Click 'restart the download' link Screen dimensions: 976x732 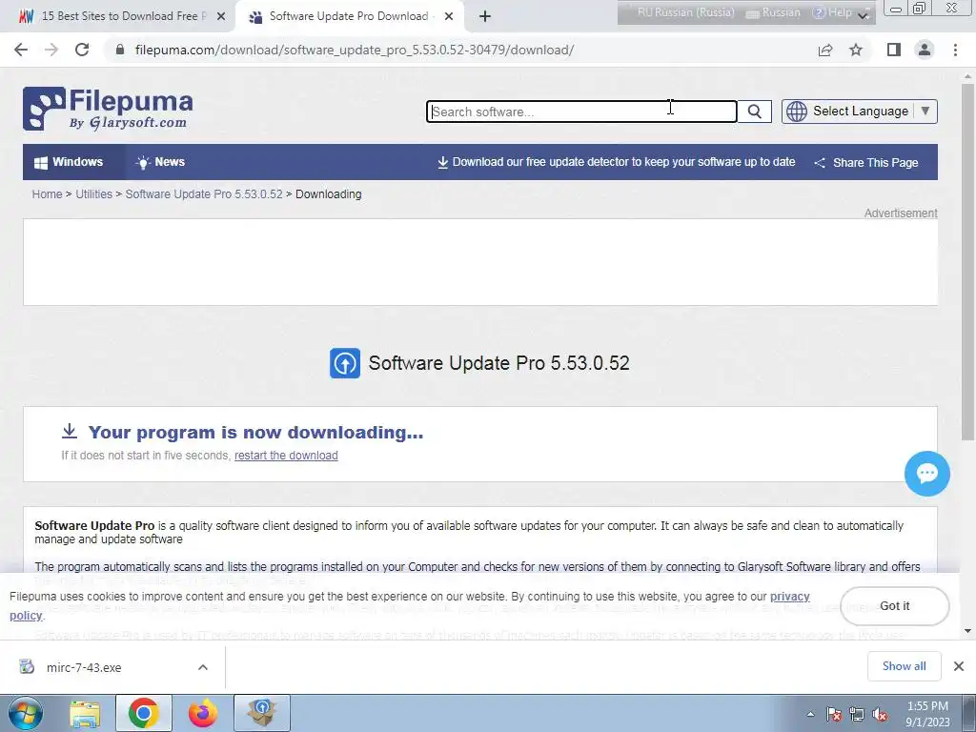click(x=286, y=455)
